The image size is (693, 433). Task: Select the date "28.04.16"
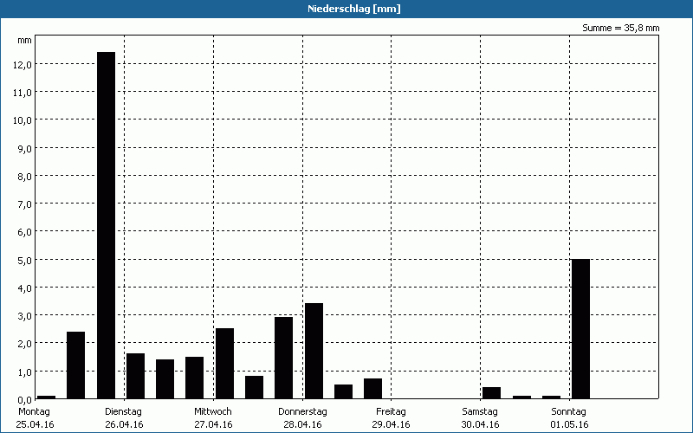tap(302, 424)
